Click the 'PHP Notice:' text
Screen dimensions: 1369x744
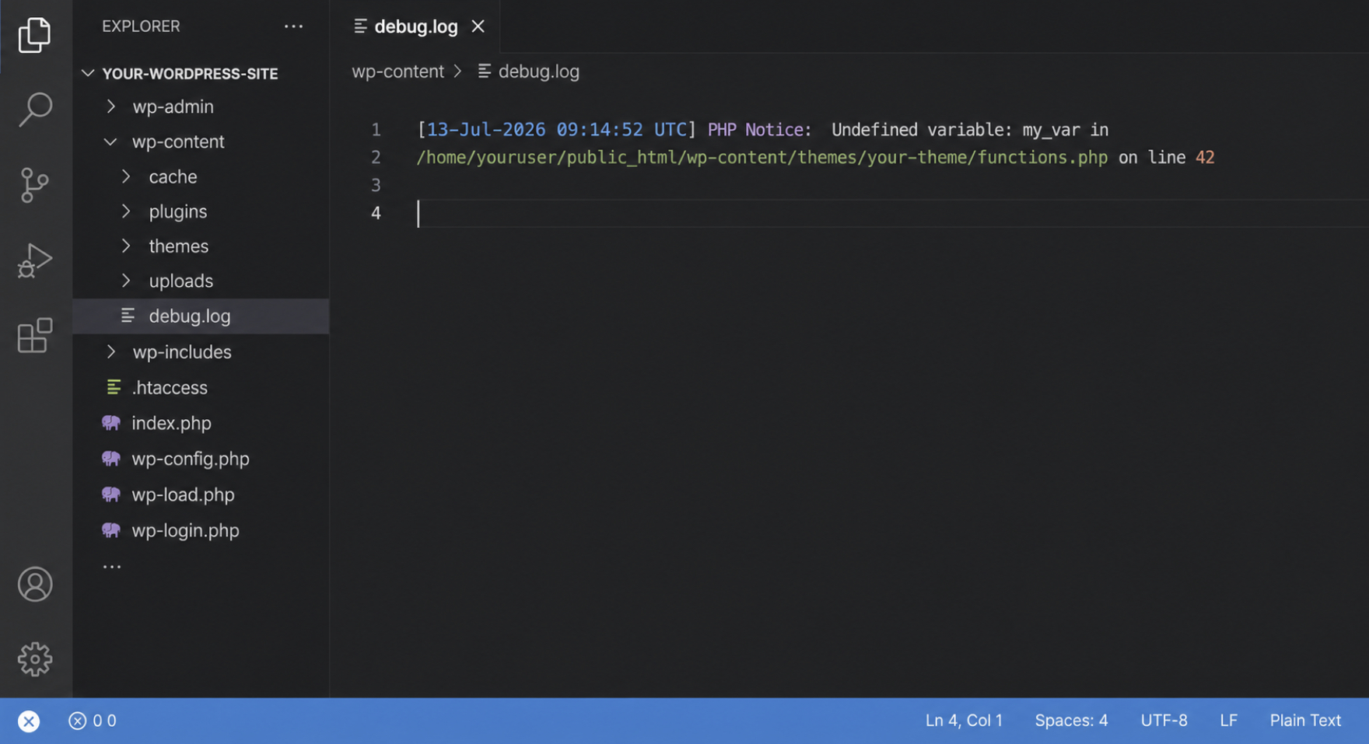[x=759, y=129]
